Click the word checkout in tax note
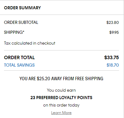This screenshot has width=124, height=118. tap(46, 43)
